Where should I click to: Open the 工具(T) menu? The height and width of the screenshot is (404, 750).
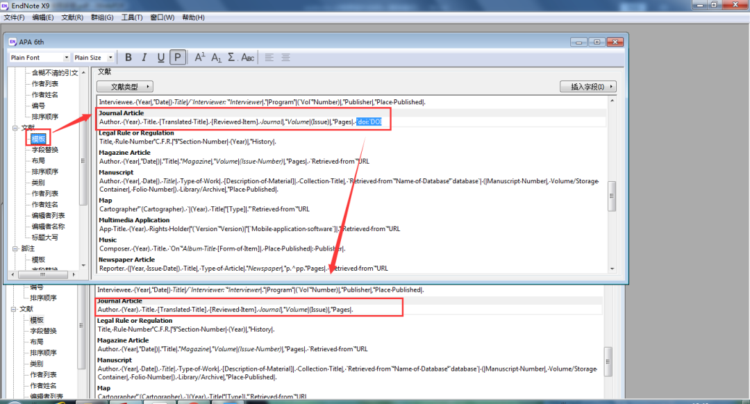tap(132, 17)
